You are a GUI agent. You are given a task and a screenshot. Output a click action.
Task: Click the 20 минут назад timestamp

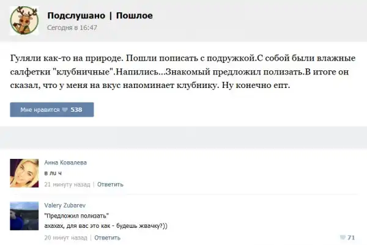67,237
